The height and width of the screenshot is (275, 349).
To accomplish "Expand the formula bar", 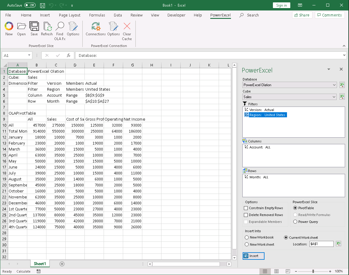I will tap(344, 55).
